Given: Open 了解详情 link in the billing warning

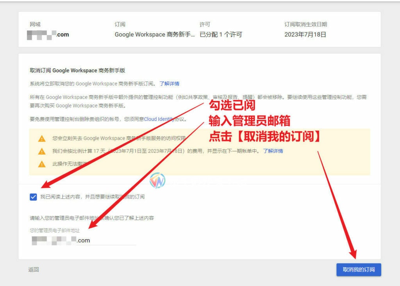Looking at the screenshot, I should pos(273,151).
